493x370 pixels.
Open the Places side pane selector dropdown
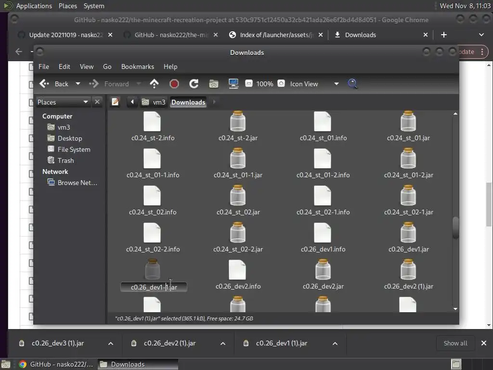click(x=63, y=102)
